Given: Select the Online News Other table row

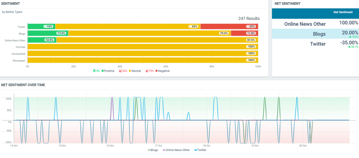Looking at the screenshot, I should click(315, 24).
